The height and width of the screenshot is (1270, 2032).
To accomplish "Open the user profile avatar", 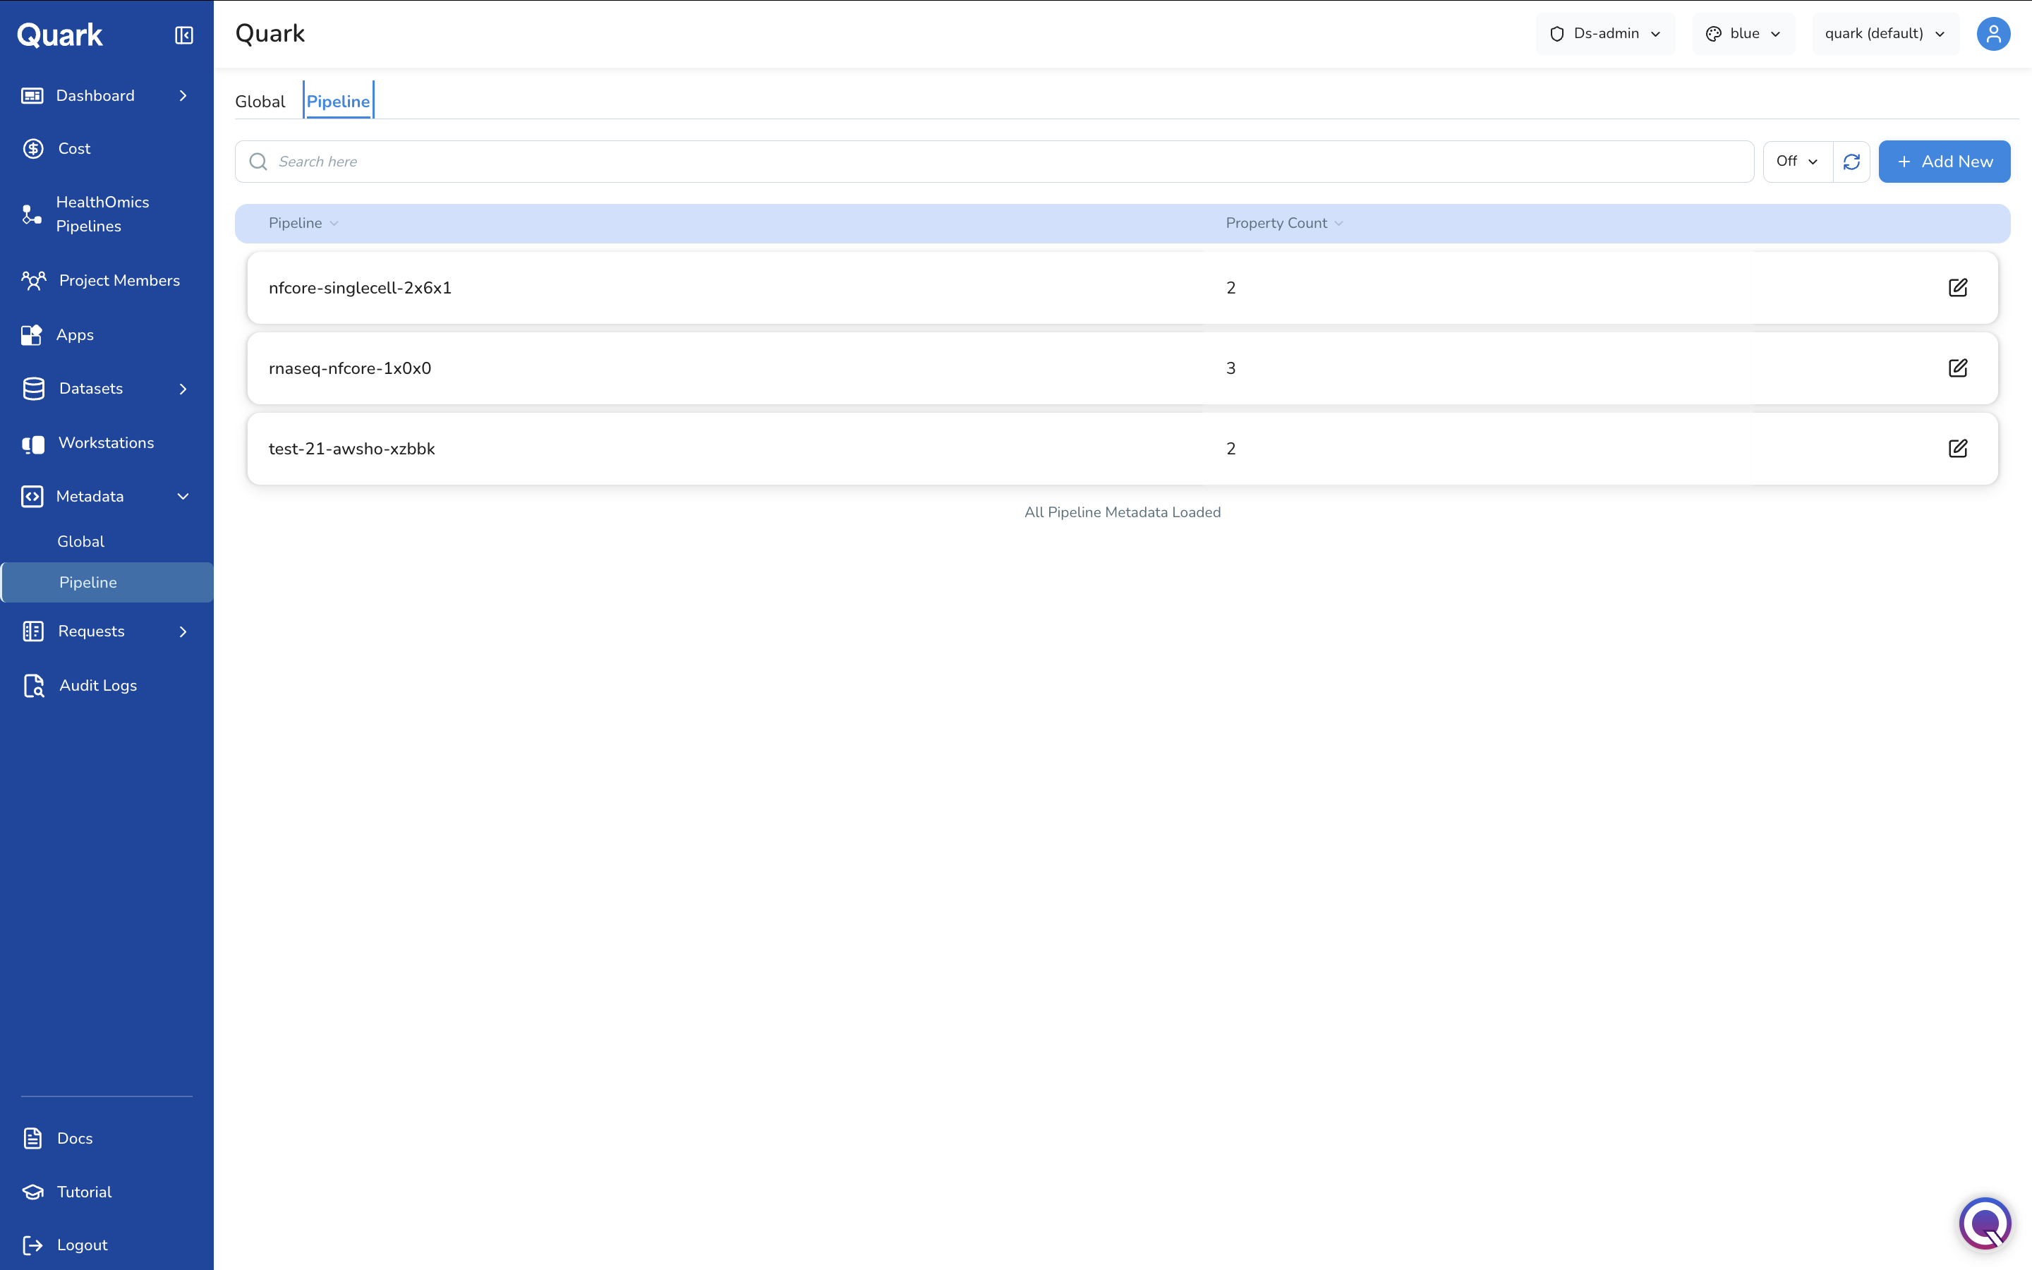I will pos(1993,34).
